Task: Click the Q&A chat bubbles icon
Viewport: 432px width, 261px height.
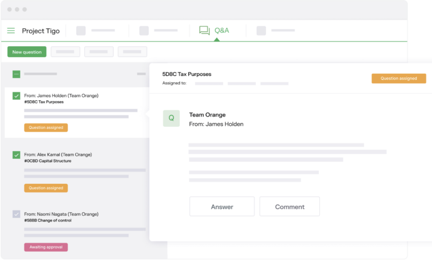Action: [x=205, y=31]
